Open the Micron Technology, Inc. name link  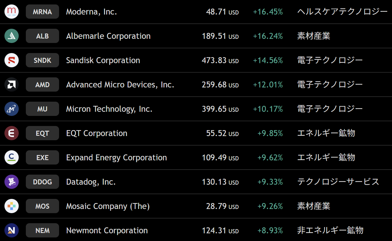pos(109,109)
